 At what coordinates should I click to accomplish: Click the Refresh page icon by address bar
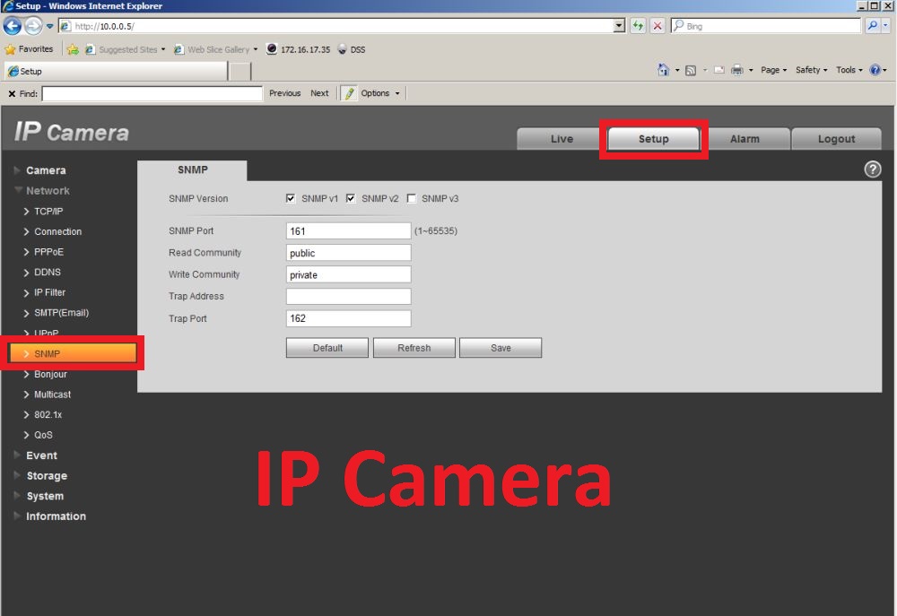coord(638,26)
